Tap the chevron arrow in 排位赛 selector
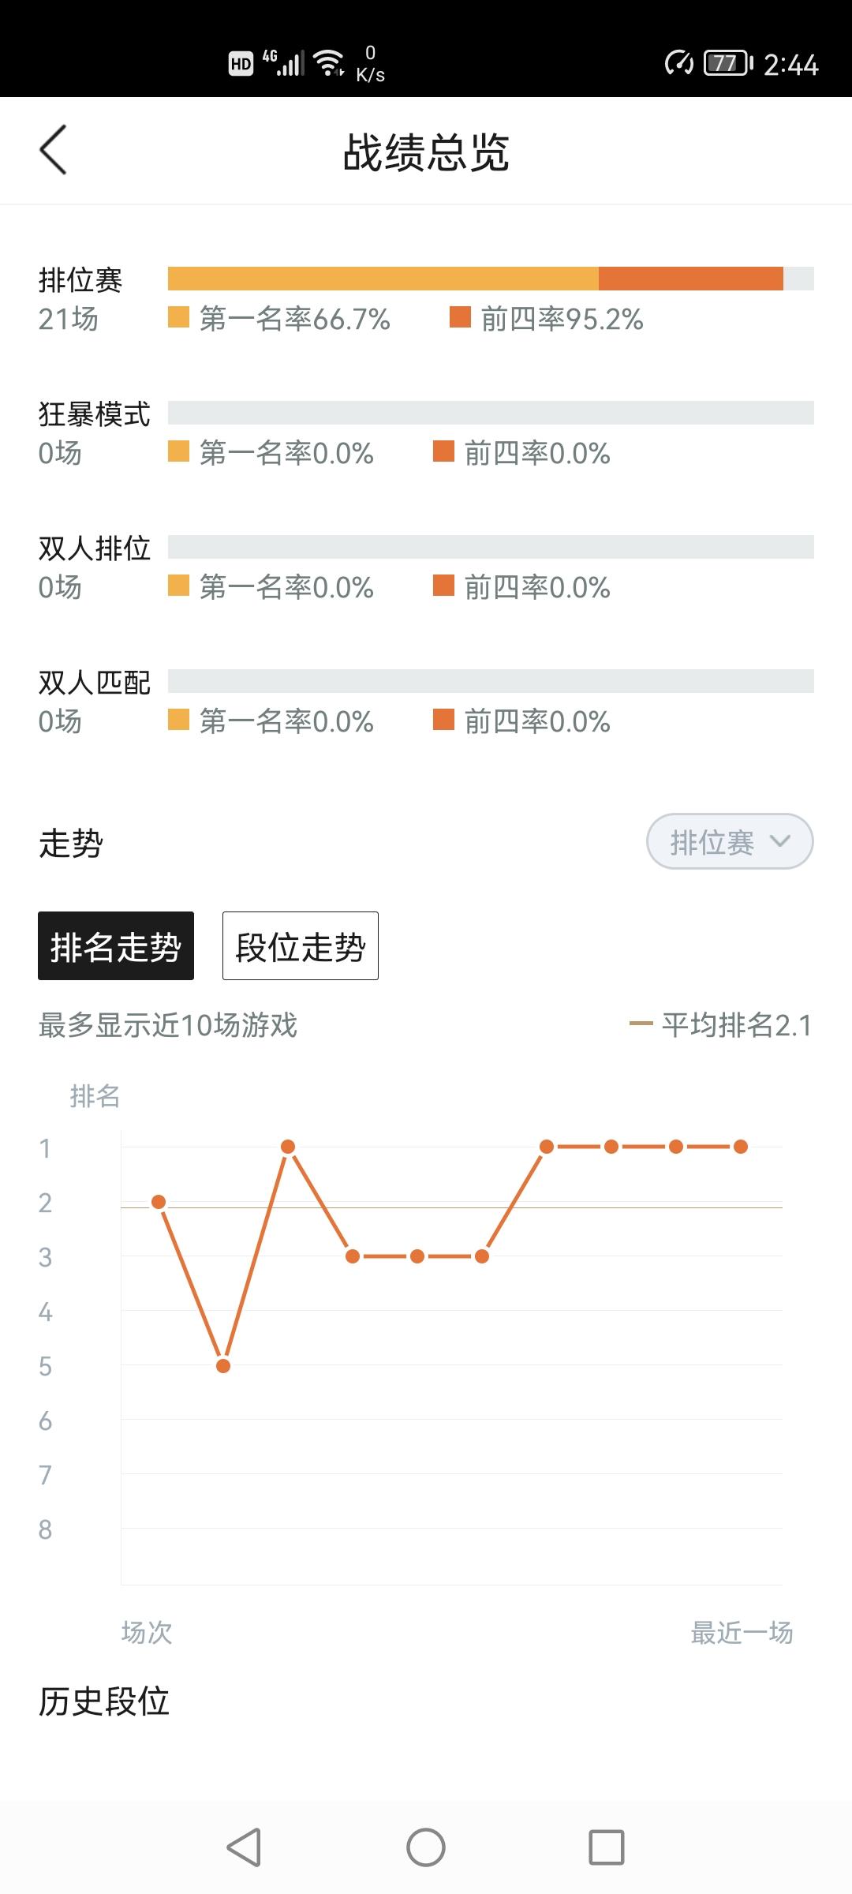Viewport: 852px width, 1894px height. click(780, 841)
